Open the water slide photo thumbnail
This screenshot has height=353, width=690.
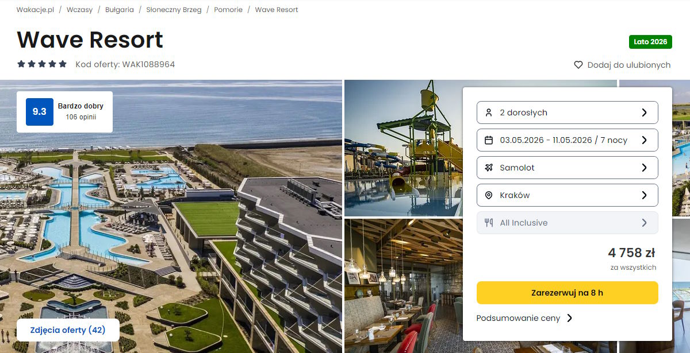402,148
